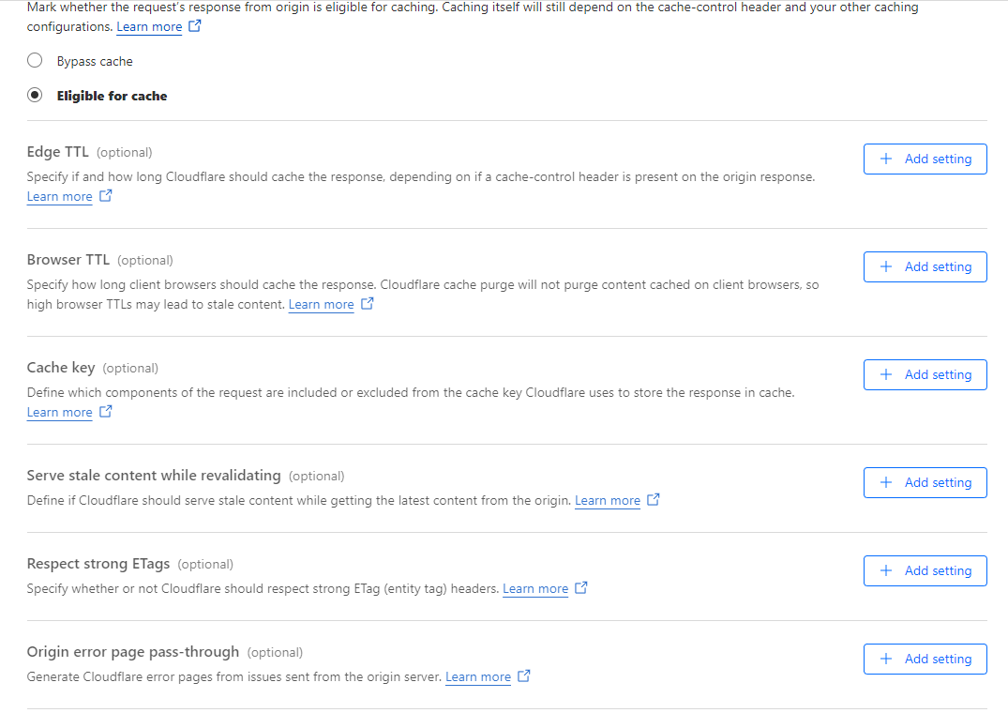Click external link icon for Origin error pass-through
1008x713 pixels.
pos(524,676)
